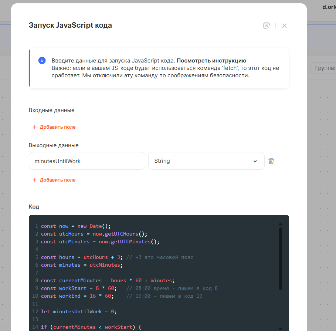Click the code editor scroll-down arrow
336x331 pixels.
point(280,328)
